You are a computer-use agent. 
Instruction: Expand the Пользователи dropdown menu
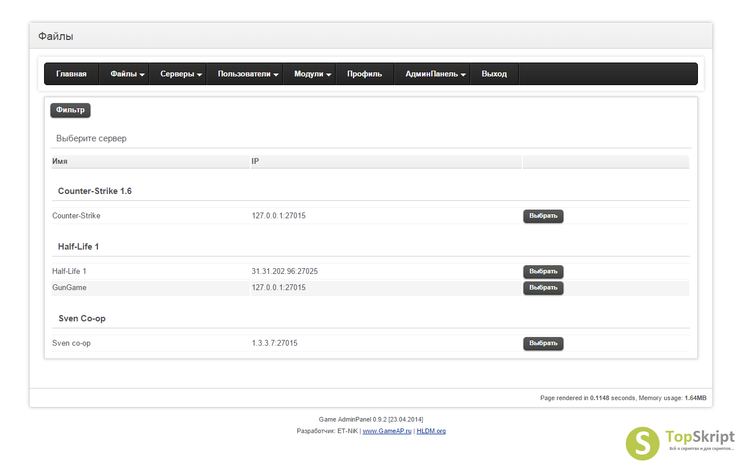[x=245, y=74]
